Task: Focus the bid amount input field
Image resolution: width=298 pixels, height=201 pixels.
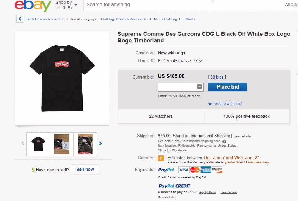Action: [x=177, y=87]
